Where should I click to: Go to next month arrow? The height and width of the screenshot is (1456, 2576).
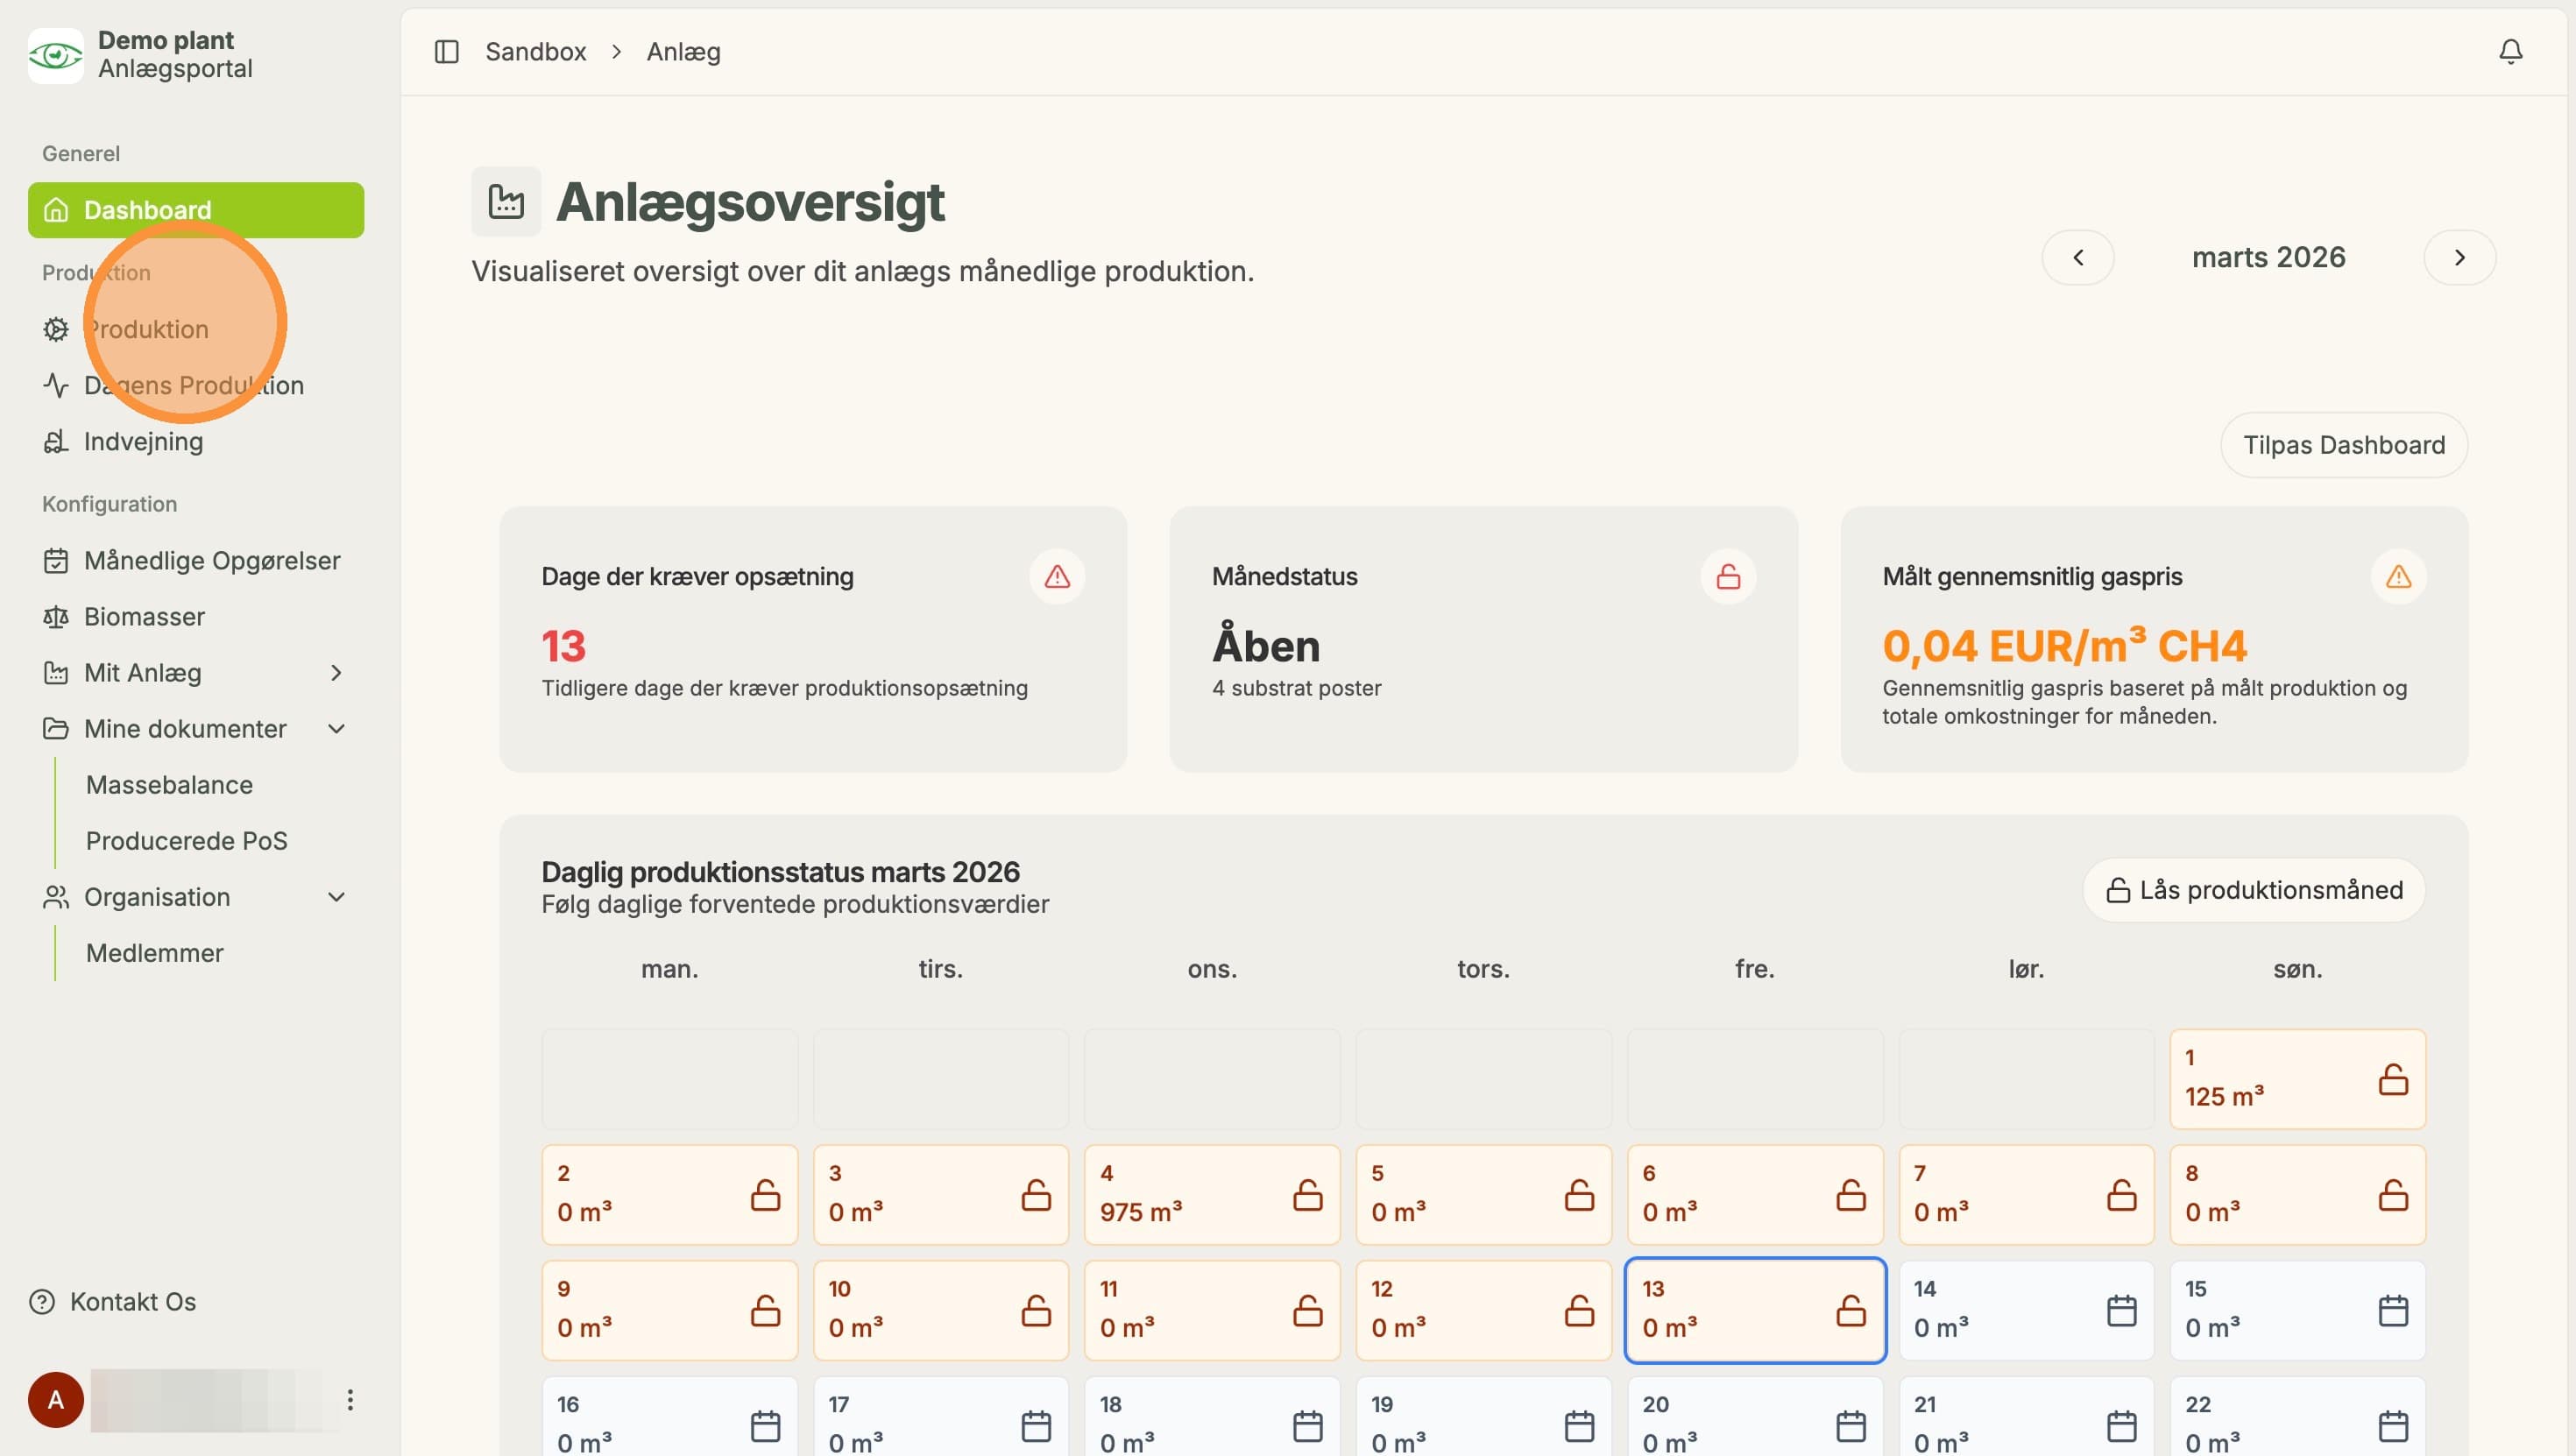pos(2459,258)
